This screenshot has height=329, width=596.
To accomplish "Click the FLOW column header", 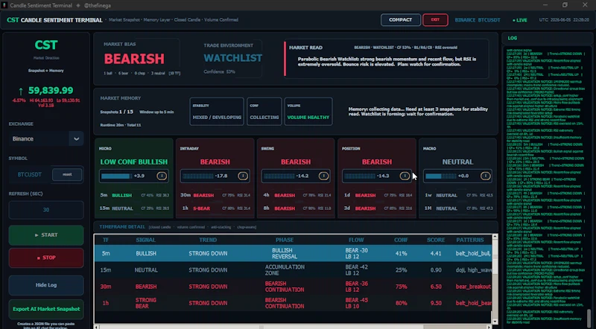I will coord(356,240).
